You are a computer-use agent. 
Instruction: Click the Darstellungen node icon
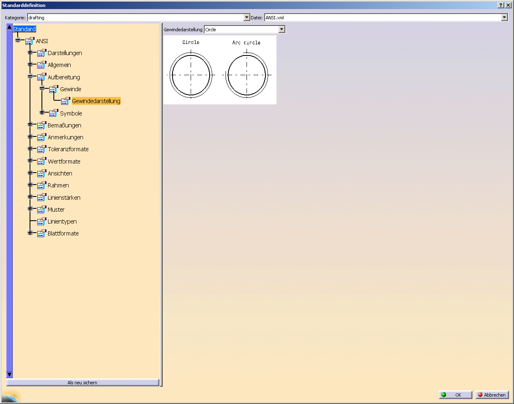tap(41, 53)
